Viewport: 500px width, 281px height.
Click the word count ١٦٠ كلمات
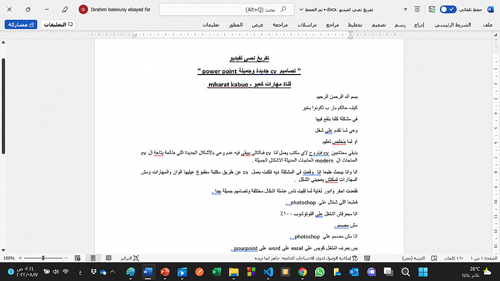453,258
